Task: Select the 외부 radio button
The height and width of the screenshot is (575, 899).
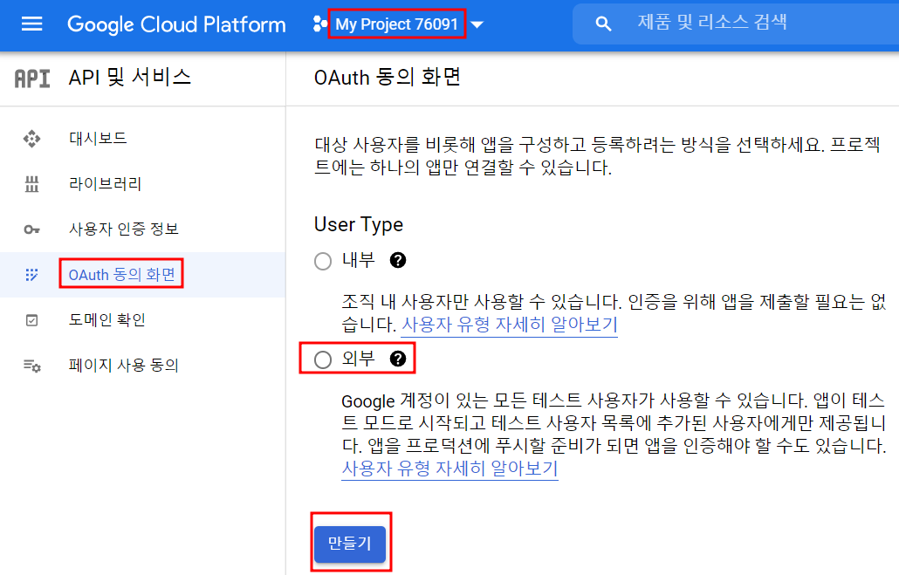Action: click(323, 359)
